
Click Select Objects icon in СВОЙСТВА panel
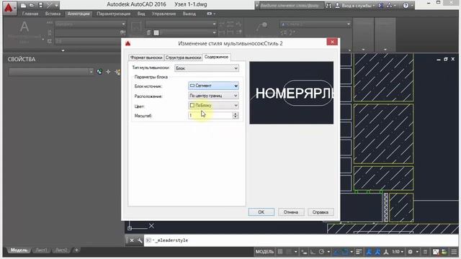(108, 72)
